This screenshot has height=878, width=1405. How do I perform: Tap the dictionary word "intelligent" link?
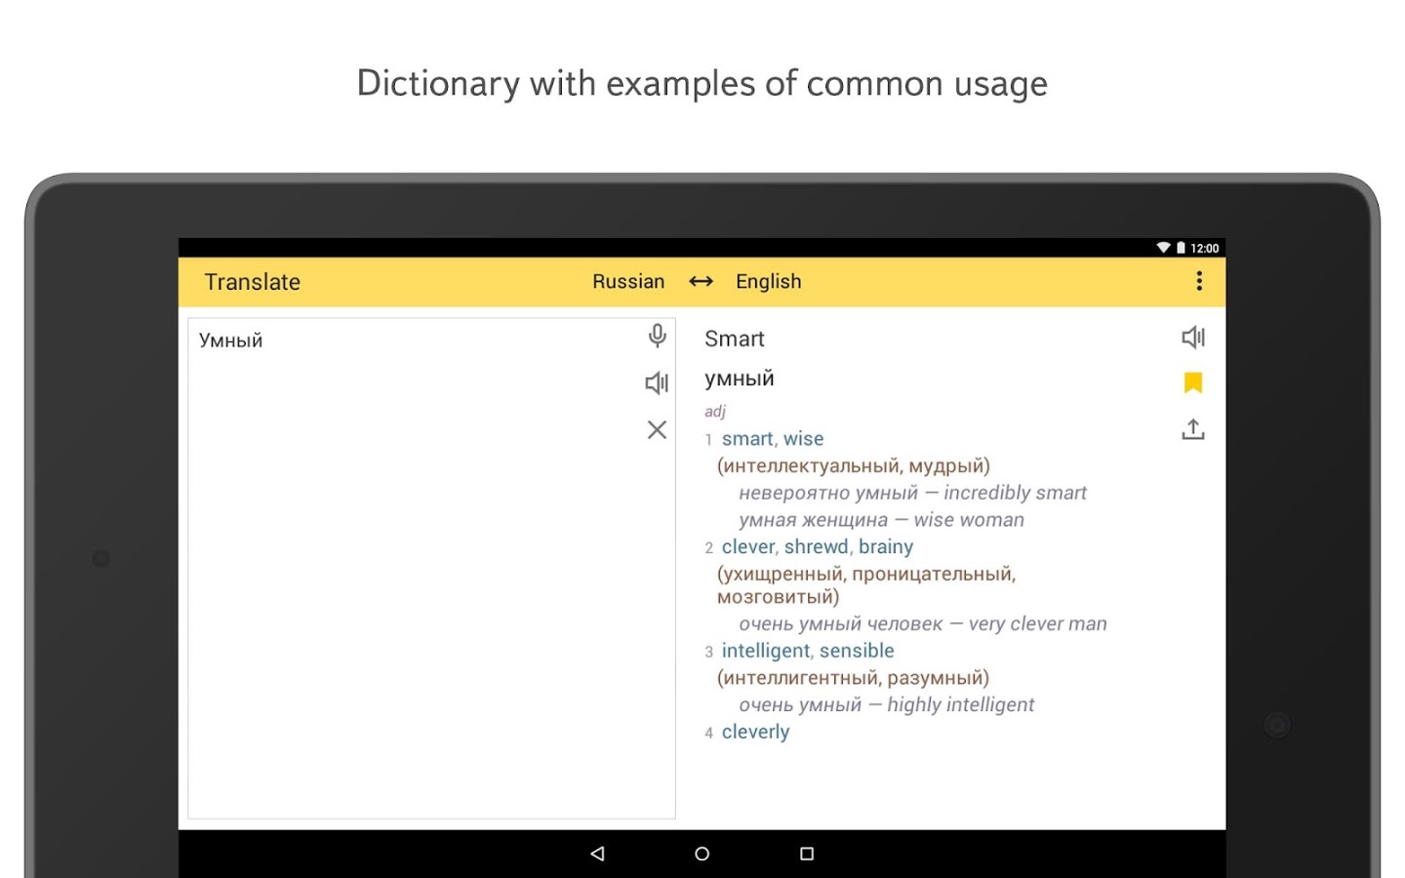pos(766,651)
